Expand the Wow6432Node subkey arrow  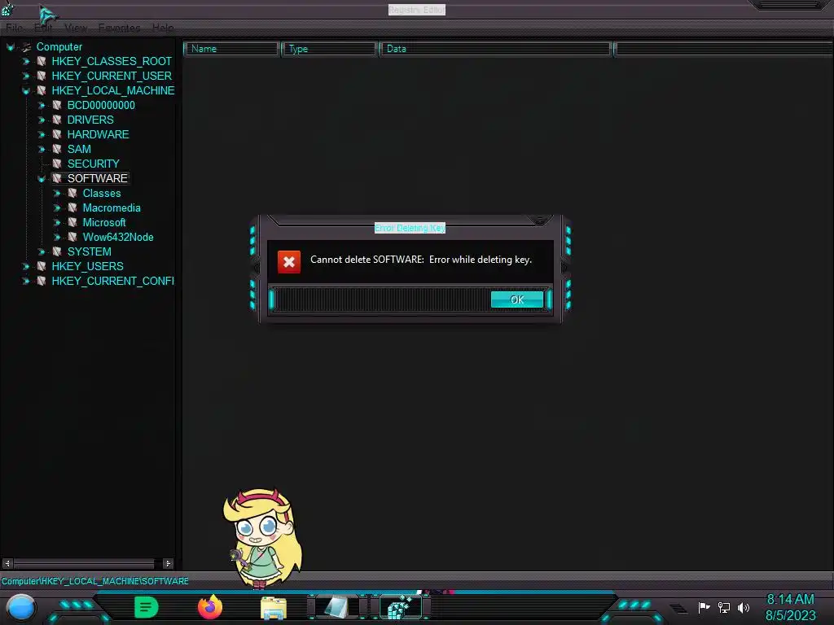coord(57,237)
